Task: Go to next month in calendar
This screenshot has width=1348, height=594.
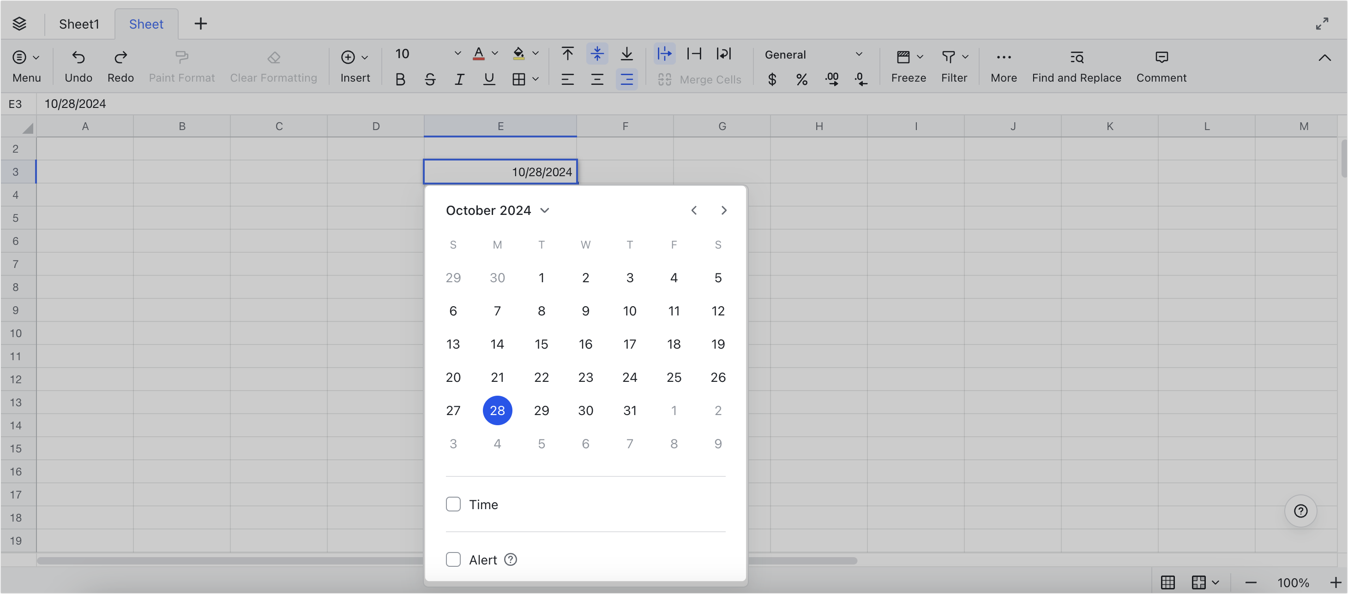Action: pyautogui.click(x=724, y=210)
